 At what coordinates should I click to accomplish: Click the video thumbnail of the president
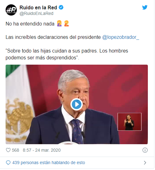click(x=77, y=104)
